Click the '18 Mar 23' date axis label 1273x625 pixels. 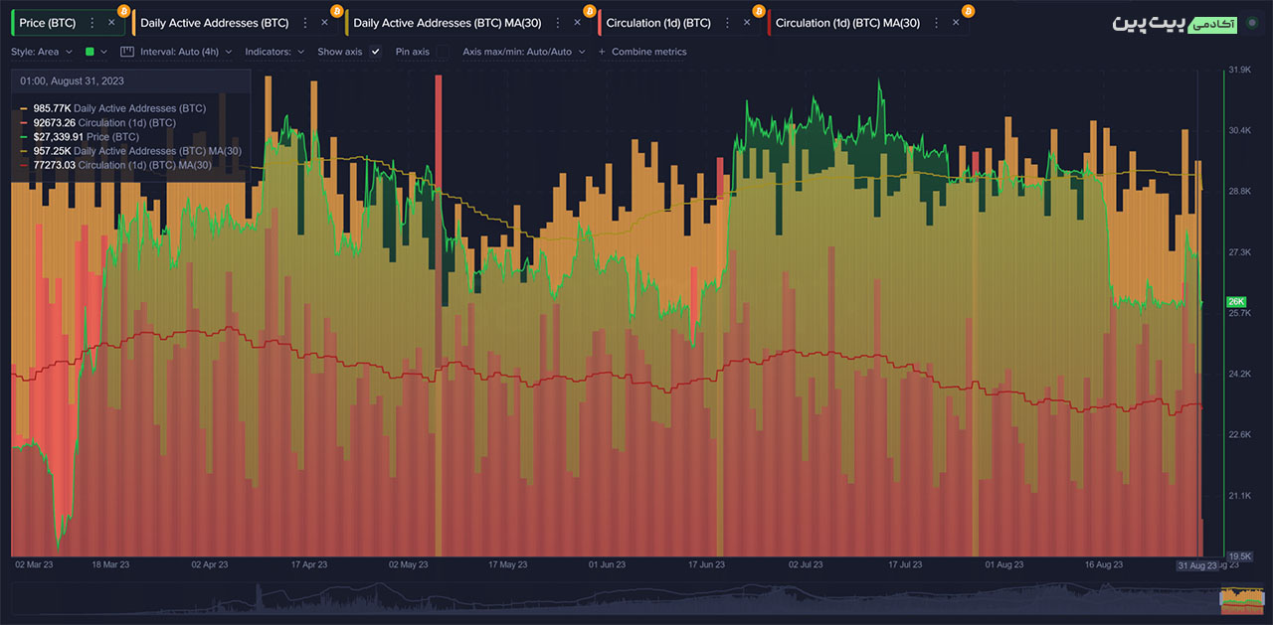(109, 564)
